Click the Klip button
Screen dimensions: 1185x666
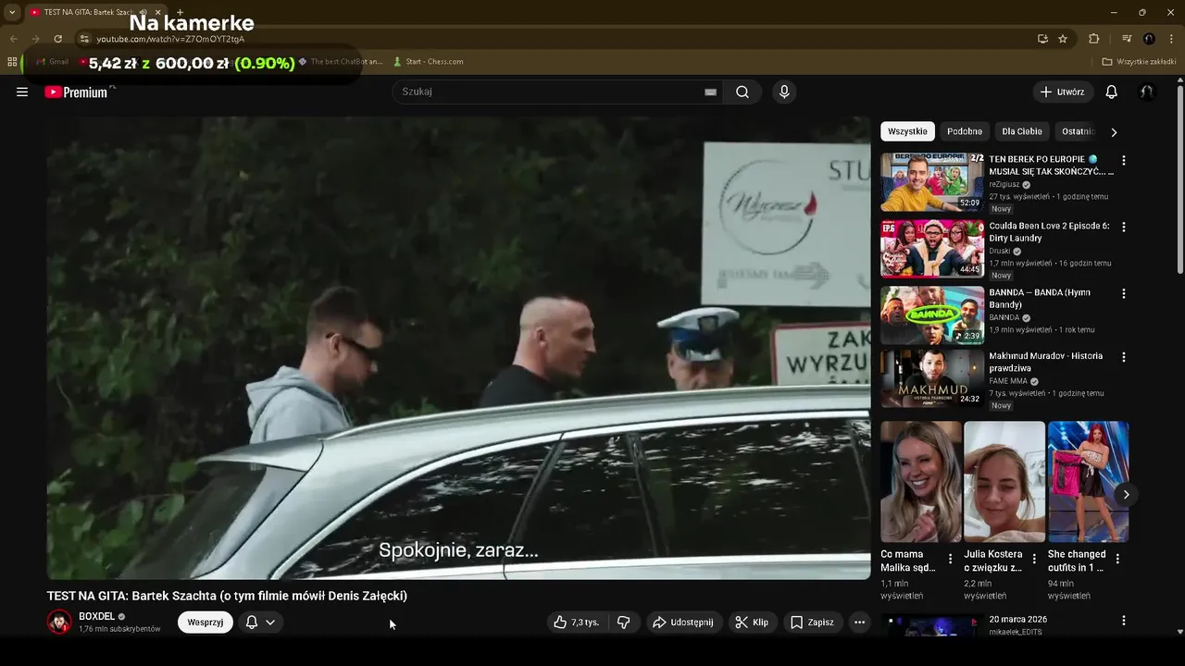[752, 623]
